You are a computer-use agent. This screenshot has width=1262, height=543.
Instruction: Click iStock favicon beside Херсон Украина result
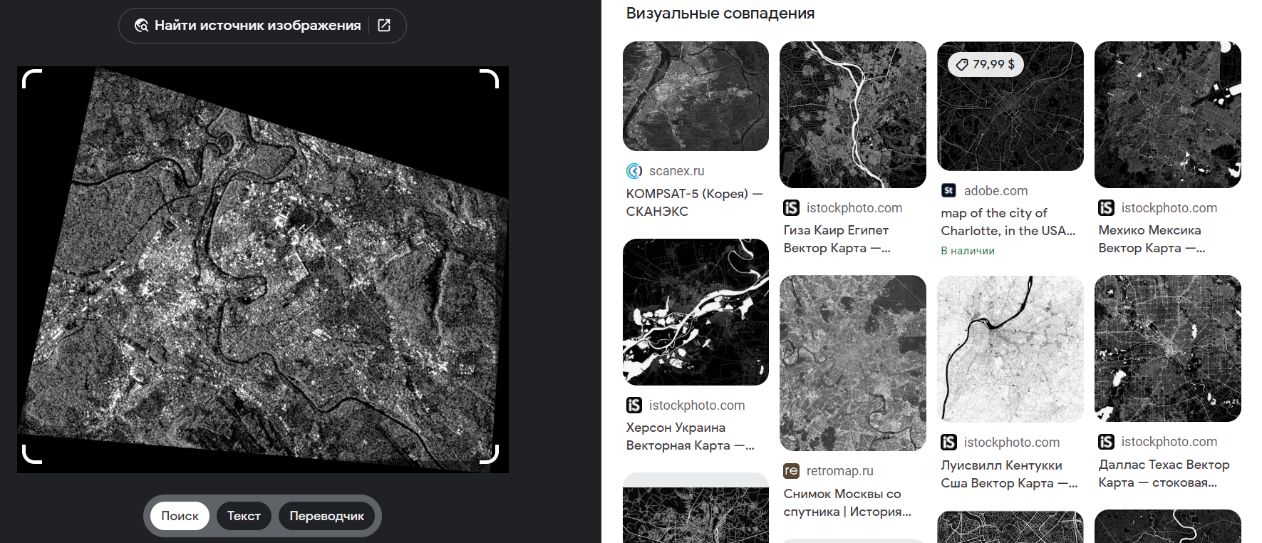click(633, 405)
